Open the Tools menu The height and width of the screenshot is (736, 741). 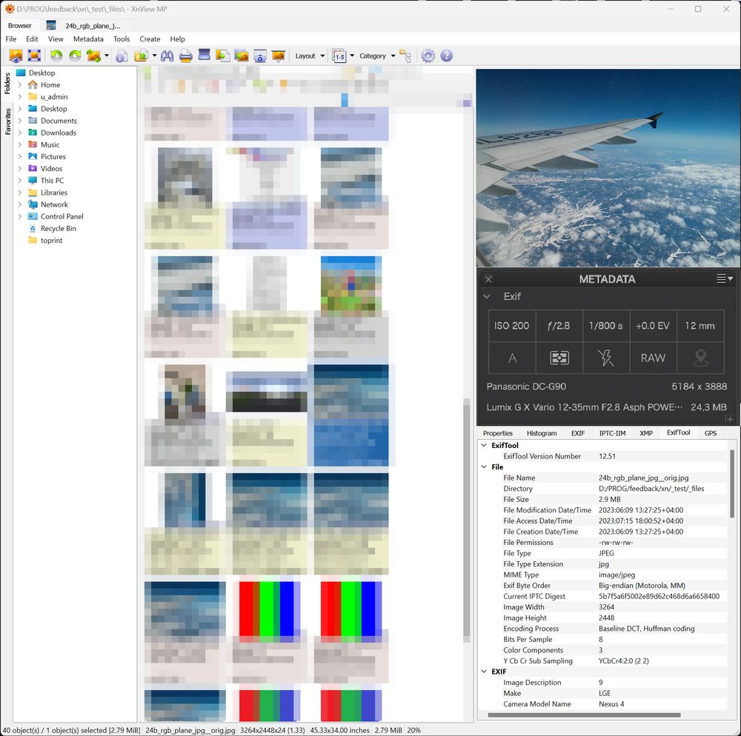pos(122,39)
